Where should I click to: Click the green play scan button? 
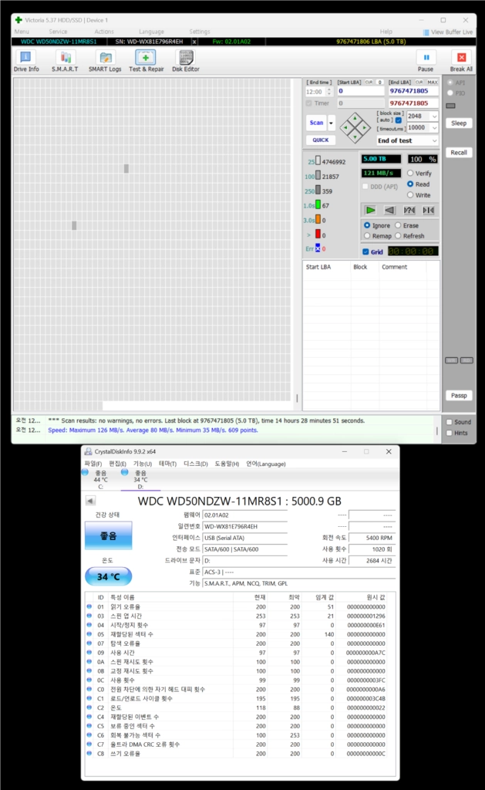click(371, 210)
